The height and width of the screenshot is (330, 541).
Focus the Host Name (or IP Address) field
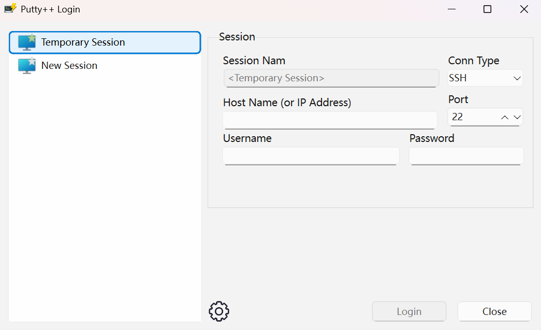pyautogui.click(x=330, y=120)
